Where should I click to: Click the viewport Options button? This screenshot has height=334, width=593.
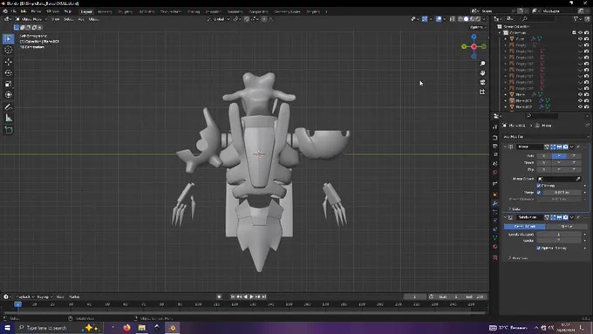478,27
